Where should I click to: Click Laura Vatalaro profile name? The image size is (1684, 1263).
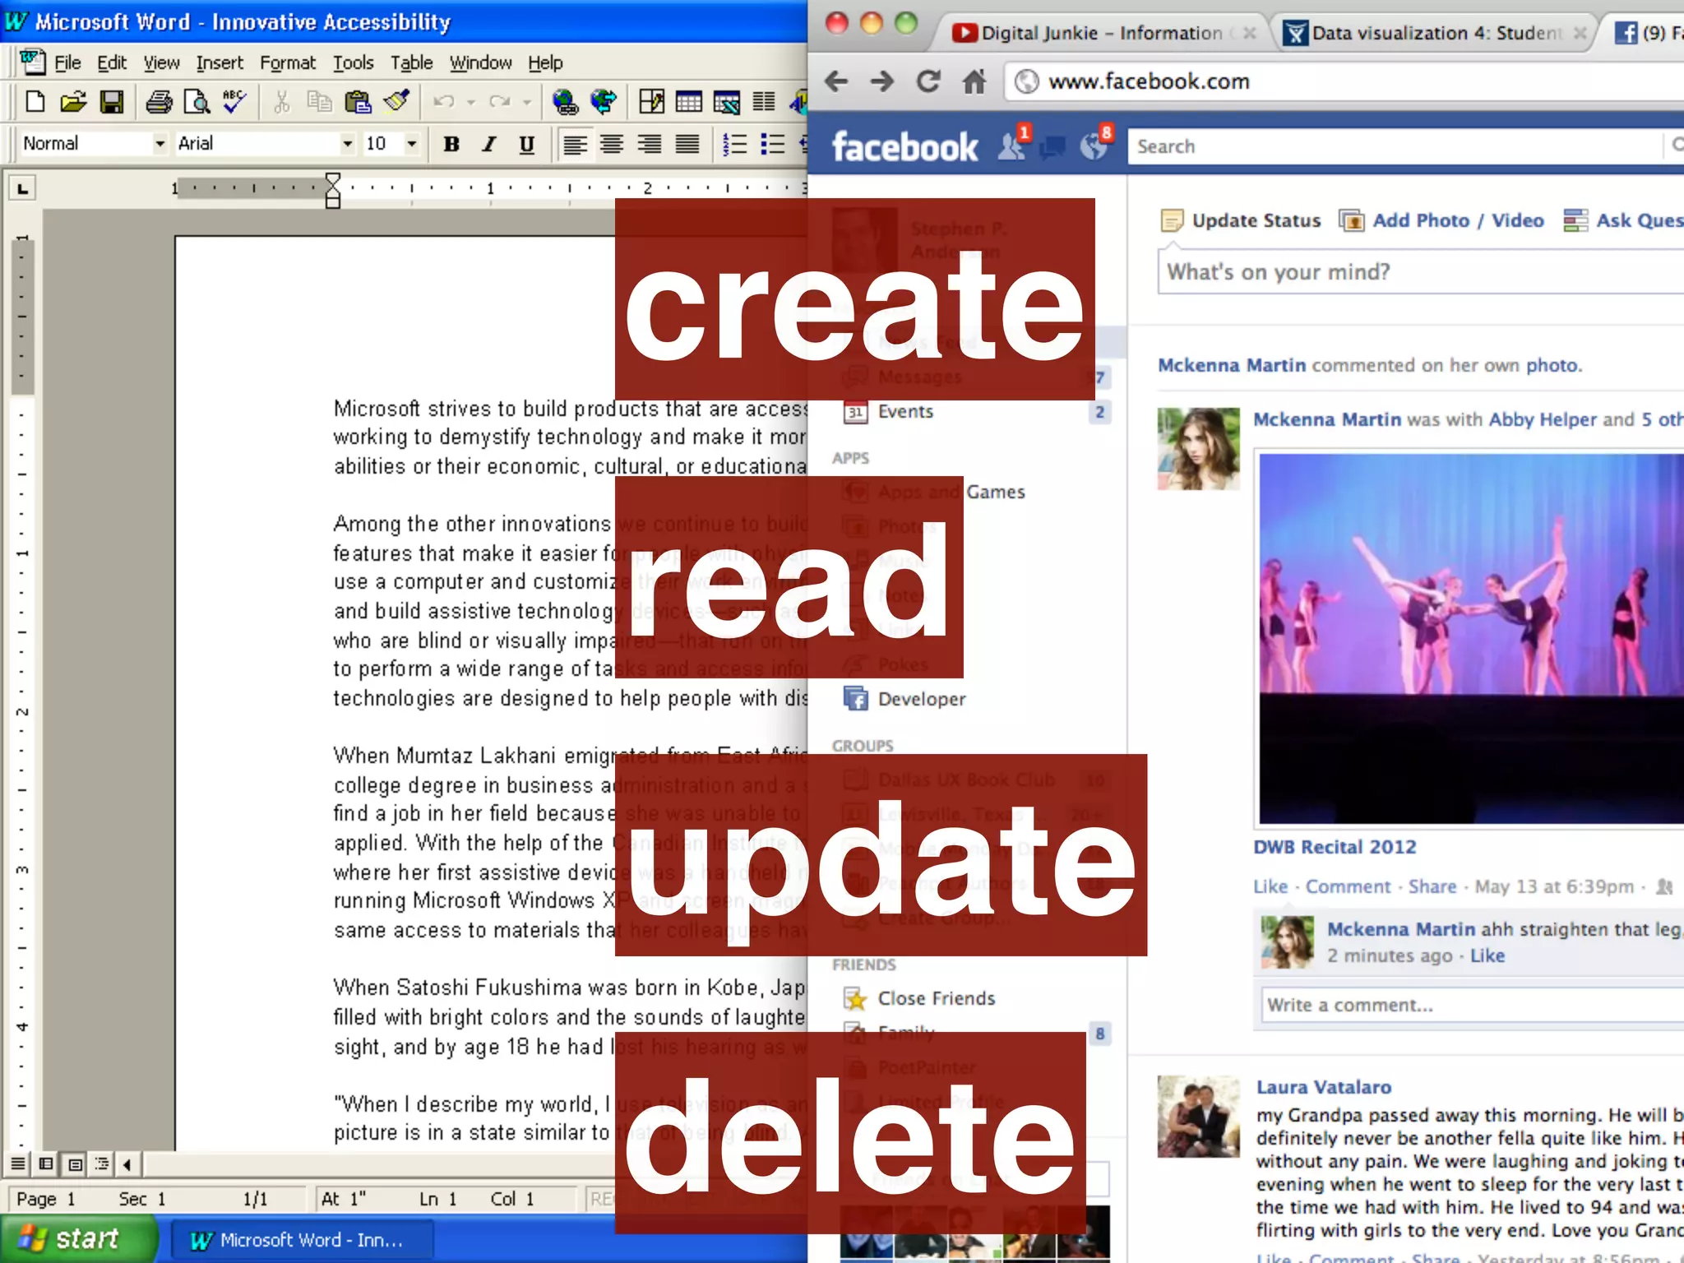pyautogui.click(x=1323, y=1087)
